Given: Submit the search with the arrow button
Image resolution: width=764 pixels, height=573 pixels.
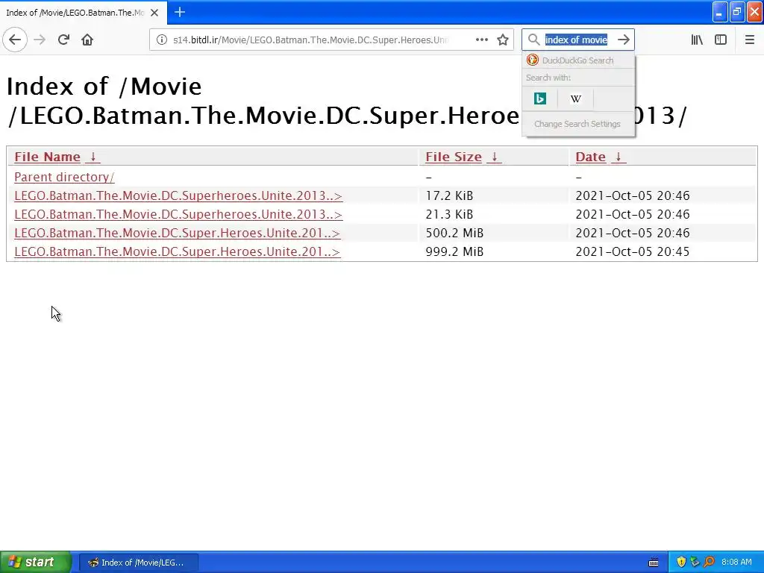Looking at the screenshot, I should (x=624, y=40).
